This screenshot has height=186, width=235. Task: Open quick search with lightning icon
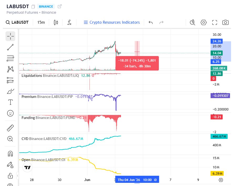pyautogui.click(x=192, y=22)
